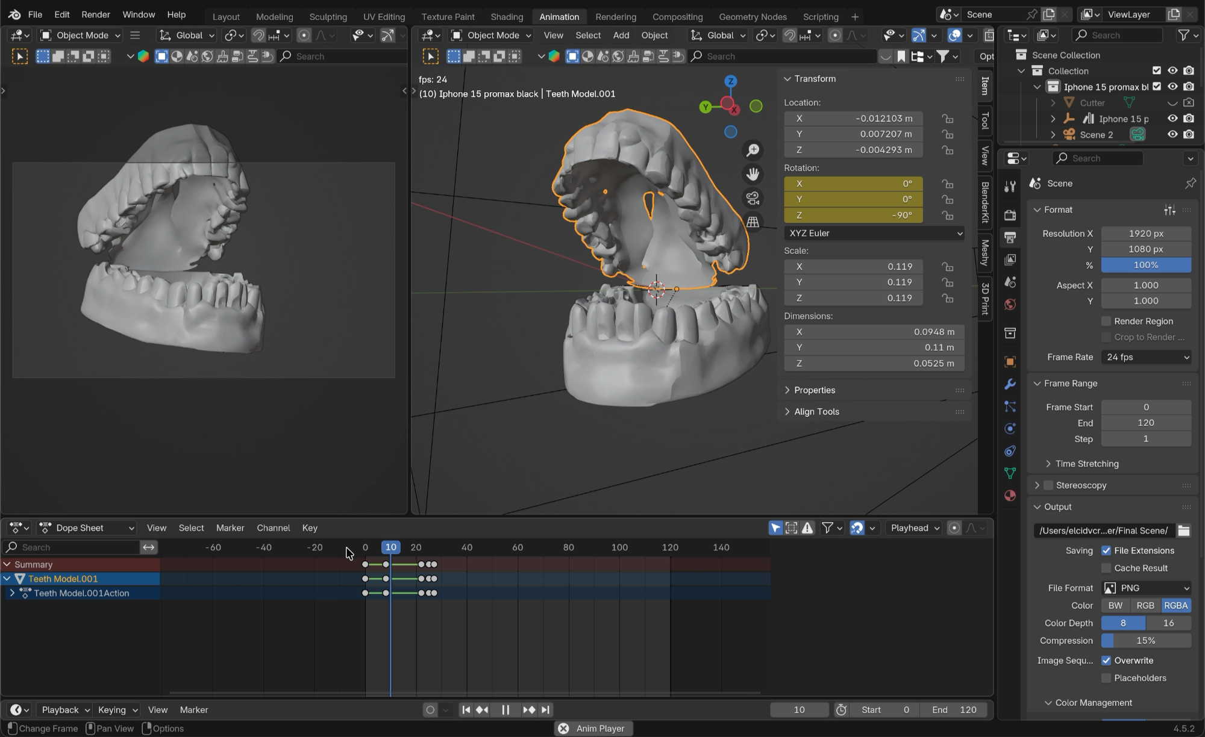Click the viewport pan hand gizmo
1205x737 pixels.
(x=753, y=174)
